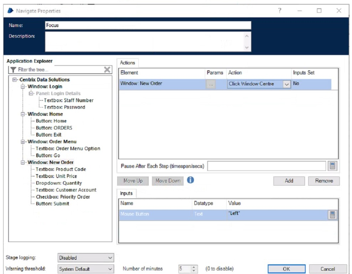Select Checkbox: Priority Order in the tree

tap(63, 197)
